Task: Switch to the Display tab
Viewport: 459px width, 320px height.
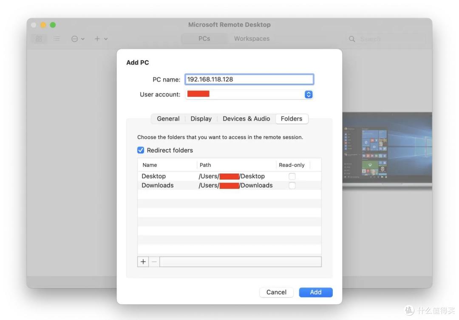Action: [x=201, y=119]
